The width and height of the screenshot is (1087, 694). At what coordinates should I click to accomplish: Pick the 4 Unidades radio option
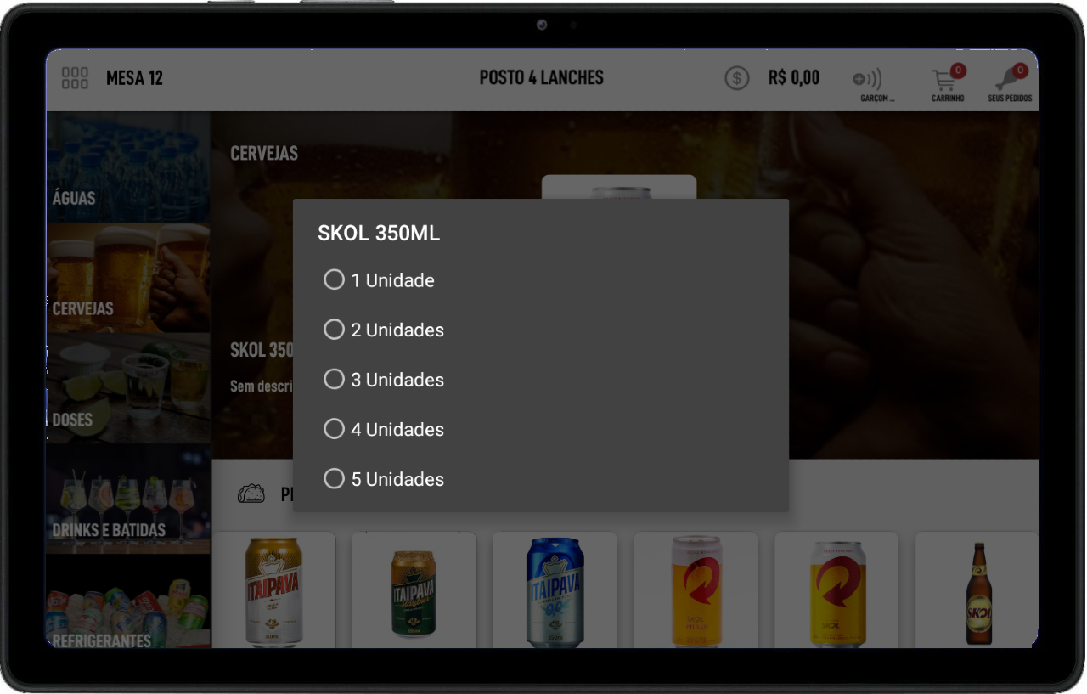click(x=384, y=429)
